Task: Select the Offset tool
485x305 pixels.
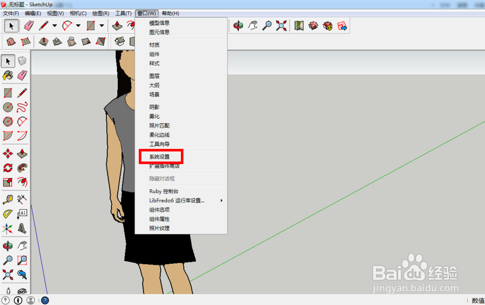Action: (22, 183)
